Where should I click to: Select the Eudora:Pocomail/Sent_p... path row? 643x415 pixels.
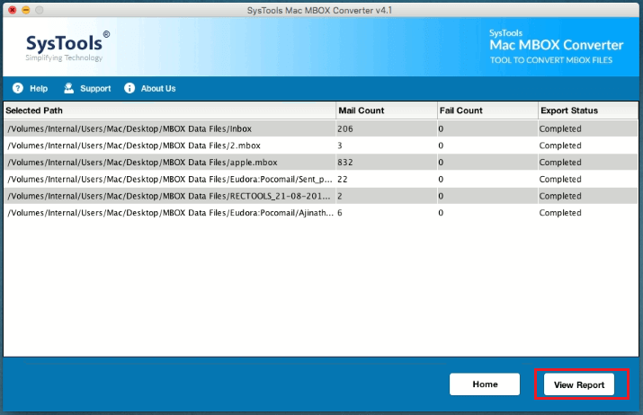pyautogui.click(x=321, y=179)
